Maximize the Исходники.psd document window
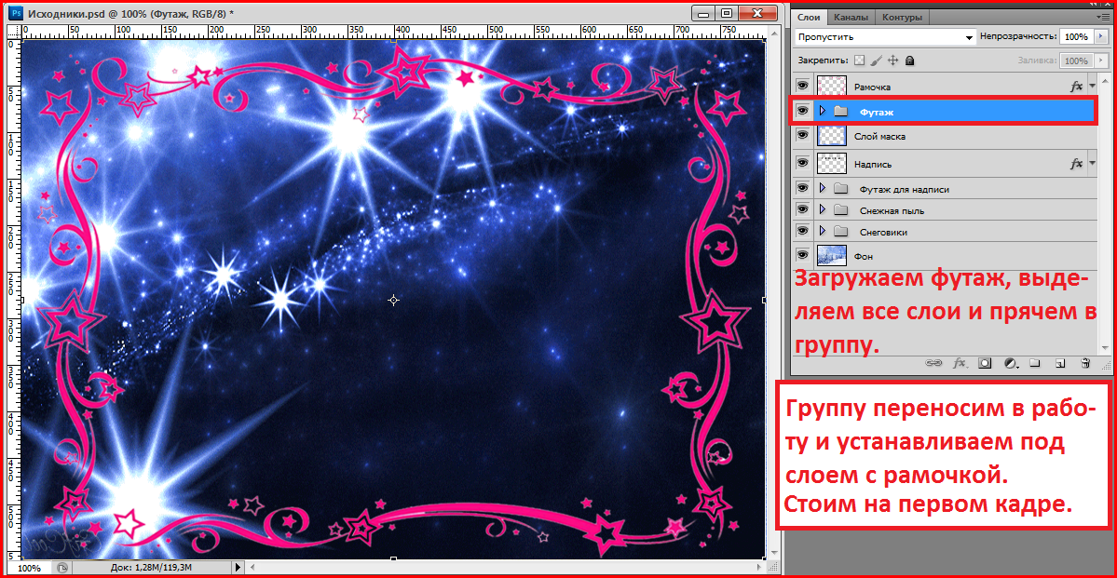The image size is (1117, 578). pyautogui.click(x=726, y=13)
